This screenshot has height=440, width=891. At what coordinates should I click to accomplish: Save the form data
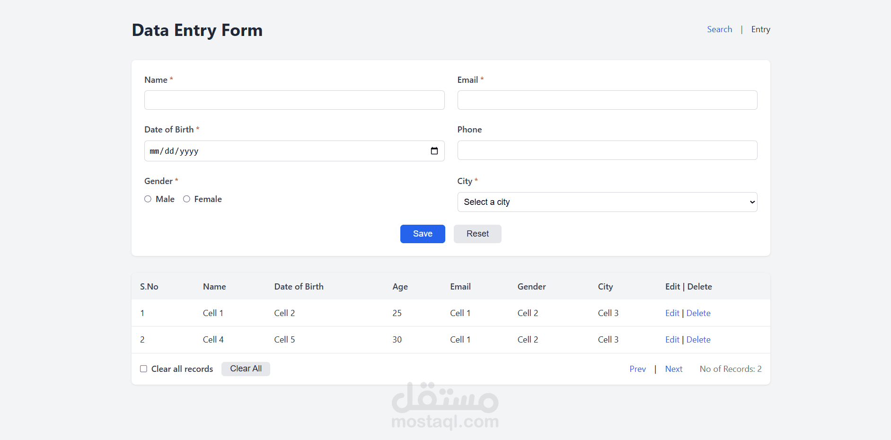click(x=422, y=234)
